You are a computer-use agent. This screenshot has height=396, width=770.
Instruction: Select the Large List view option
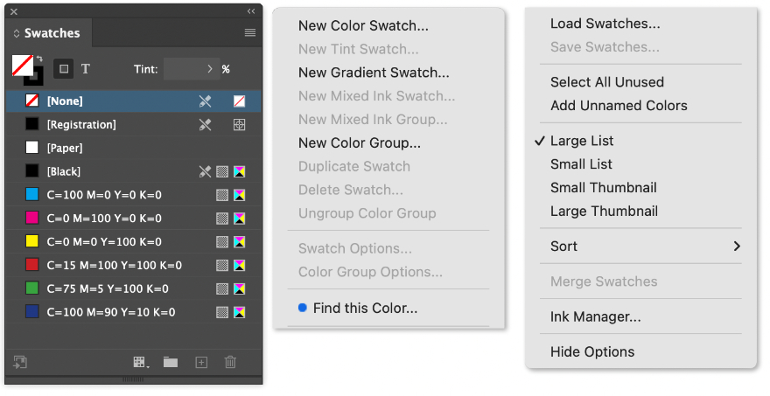click(582, 141)
